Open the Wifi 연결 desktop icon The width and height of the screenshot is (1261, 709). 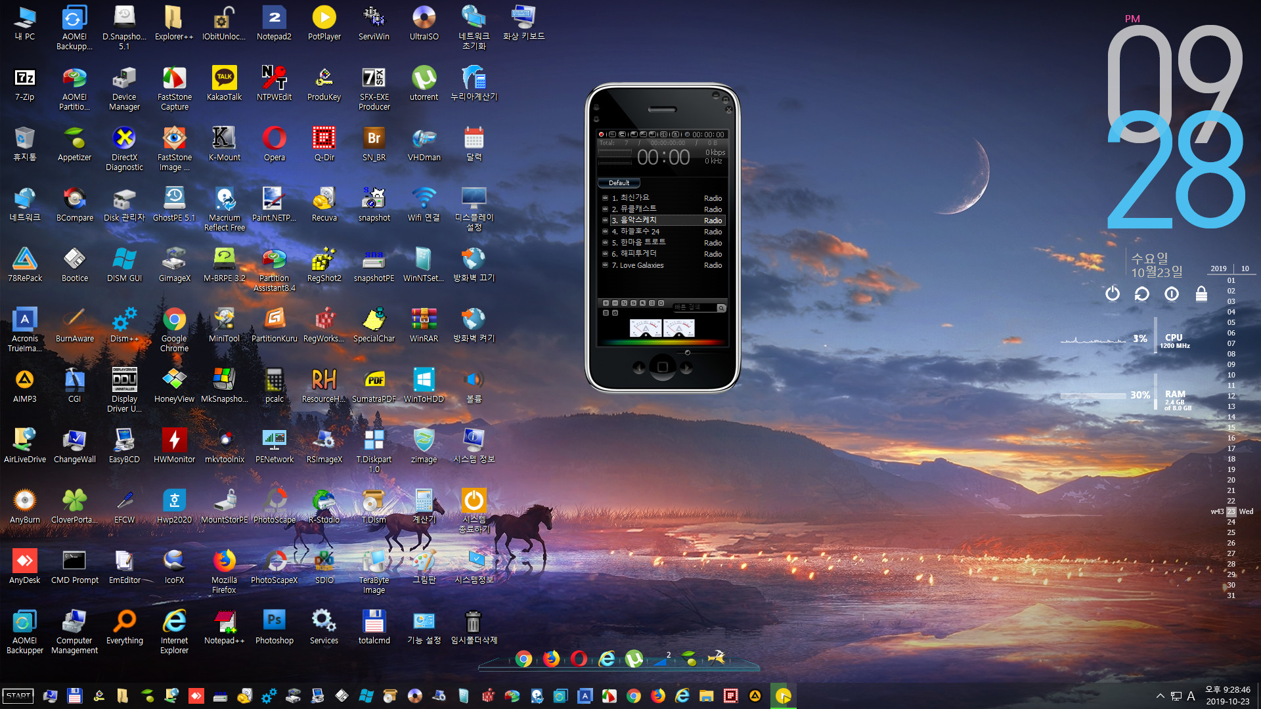tap(424, 205)
